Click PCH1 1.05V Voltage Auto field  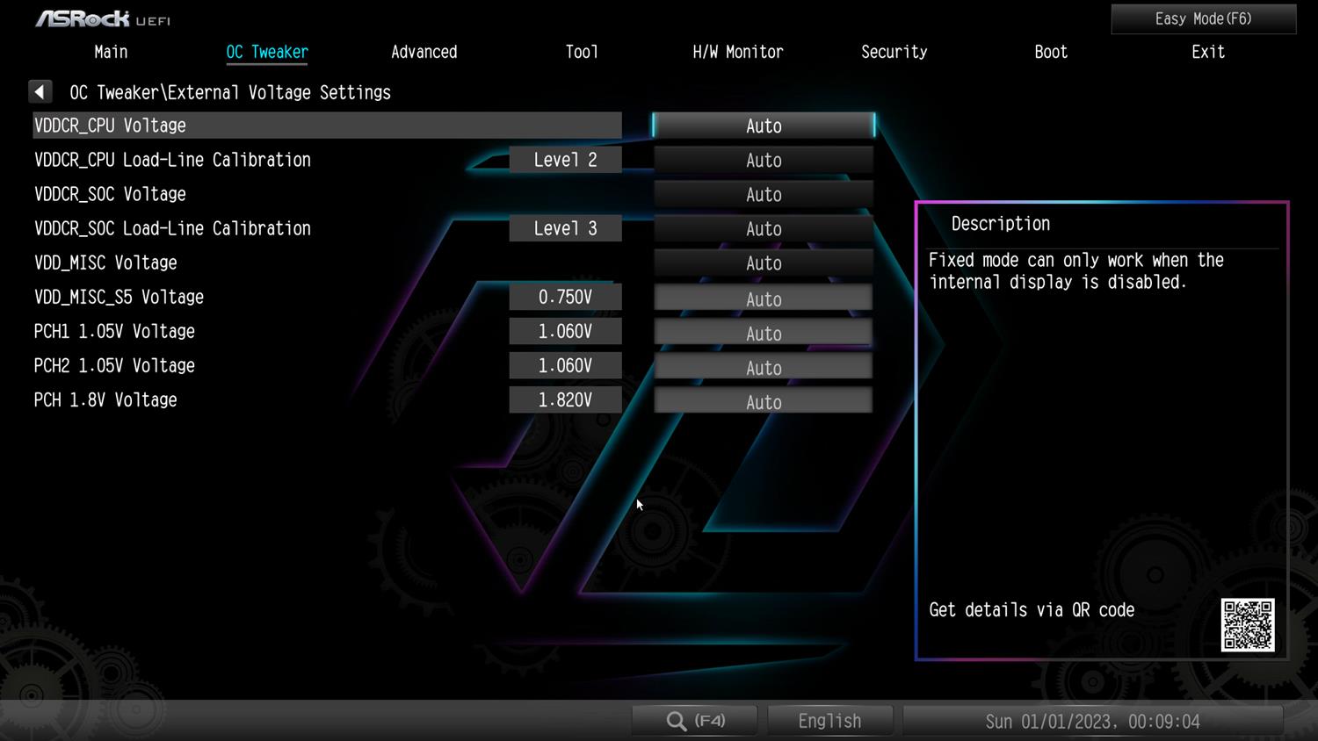763,333
